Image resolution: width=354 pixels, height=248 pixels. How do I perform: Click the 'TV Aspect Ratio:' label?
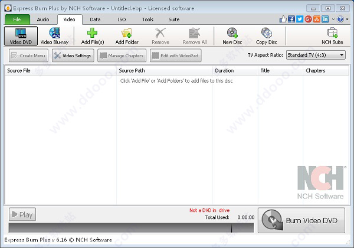pyautogui.click(x=265, y=55)
